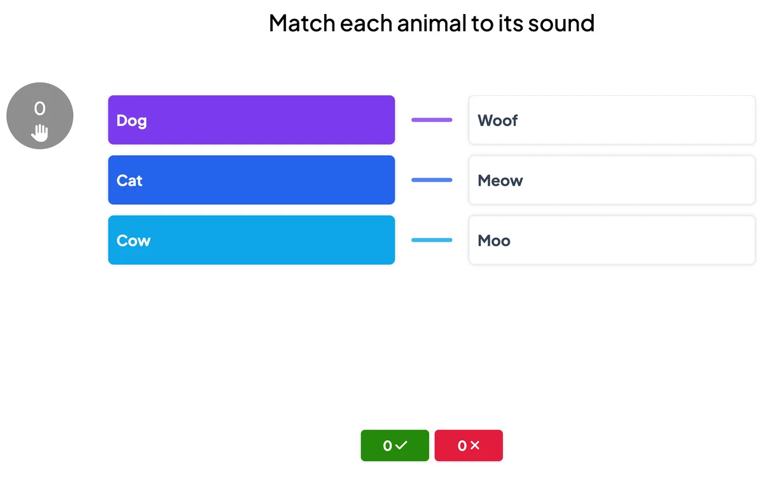763x477 pixels.
Task: Click the zero number inside the green button
Action: pos(387,446)
